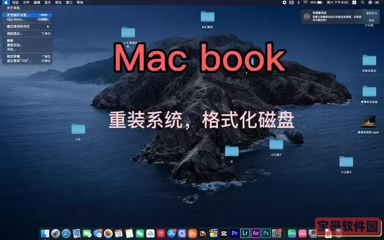Launch After Effects from the Dock
384x240 pixels.
tap(255, 233)
